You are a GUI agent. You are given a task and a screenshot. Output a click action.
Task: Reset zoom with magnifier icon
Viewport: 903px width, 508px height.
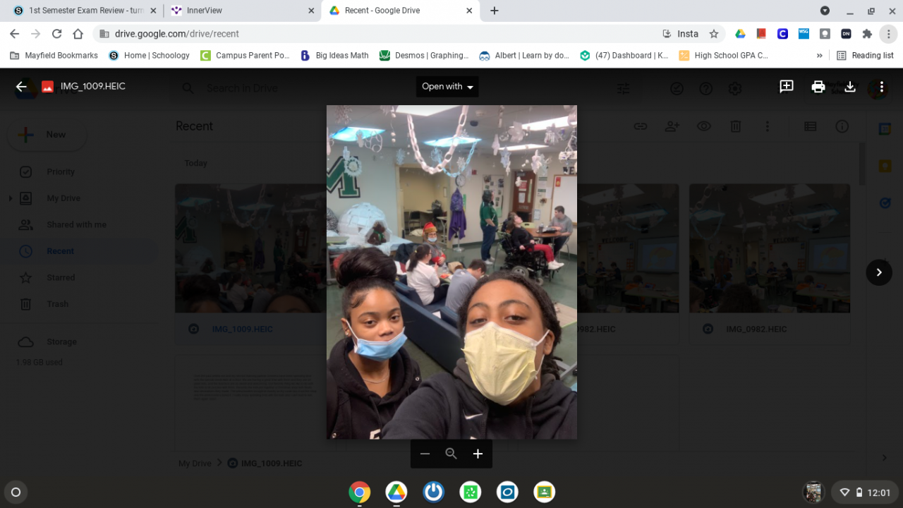pos(451,454)
